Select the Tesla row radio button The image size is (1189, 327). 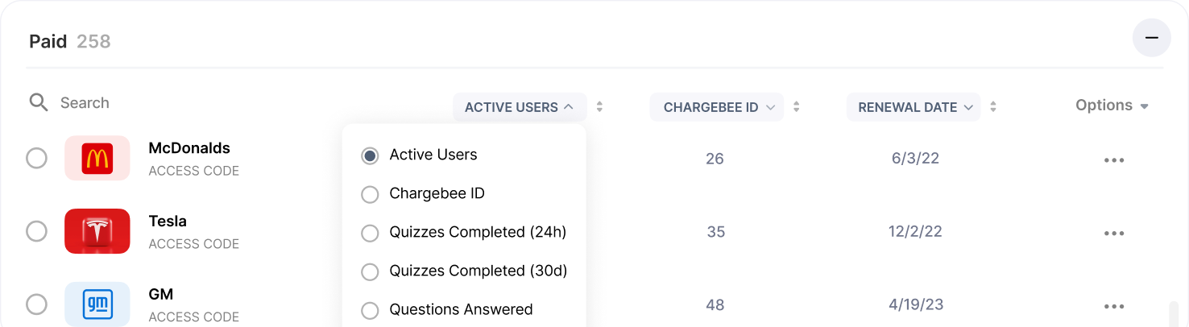[x=36, y=232]
